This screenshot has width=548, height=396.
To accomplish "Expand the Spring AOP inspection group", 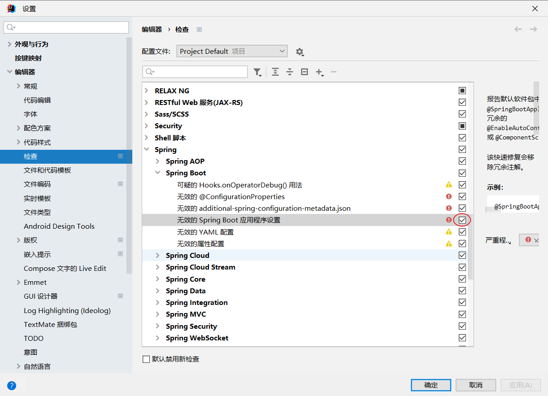I will (157, 161).
